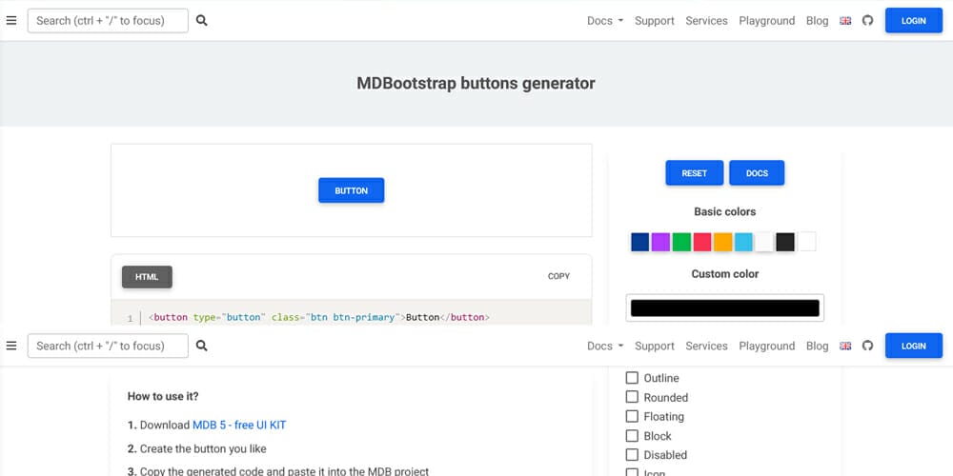Enable the Floating checkbox
953x476 pixels.
(x=632, y=417)
